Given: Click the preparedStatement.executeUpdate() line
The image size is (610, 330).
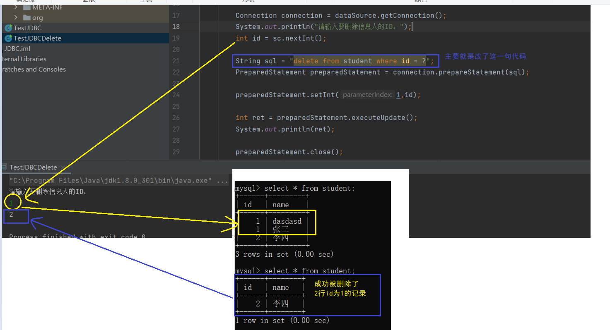Looking at the screenshot, I should click(x=326, y=117).
